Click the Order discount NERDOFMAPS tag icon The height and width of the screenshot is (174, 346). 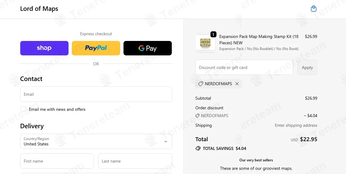point(197,116)
